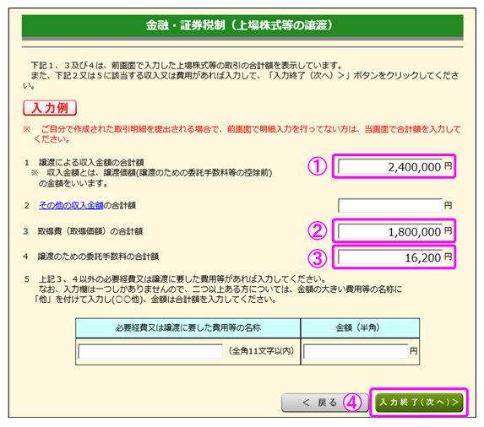Screen dimensions: 484x427
Task: Select the 金額（半角） column header
Action: [360, 328]
